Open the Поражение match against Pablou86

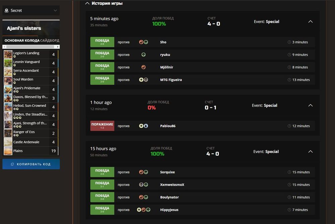(x=102, y=126)
